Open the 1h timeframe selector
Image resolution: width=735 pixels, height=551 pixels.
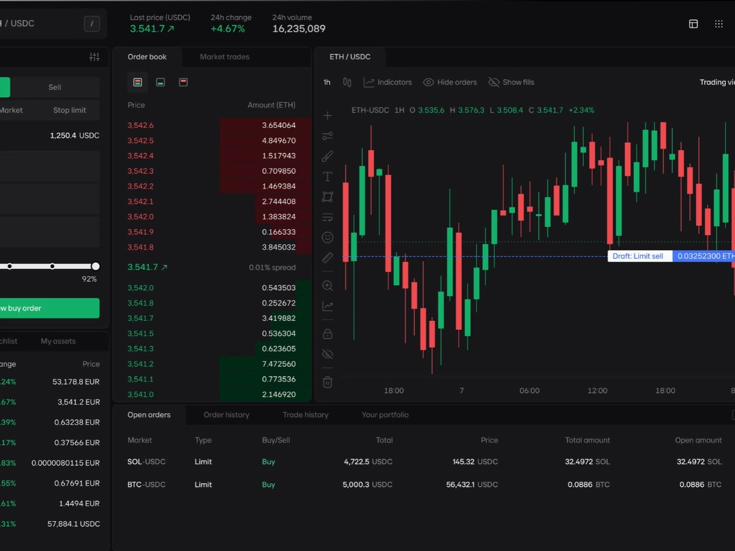click(x=327, y=82)
